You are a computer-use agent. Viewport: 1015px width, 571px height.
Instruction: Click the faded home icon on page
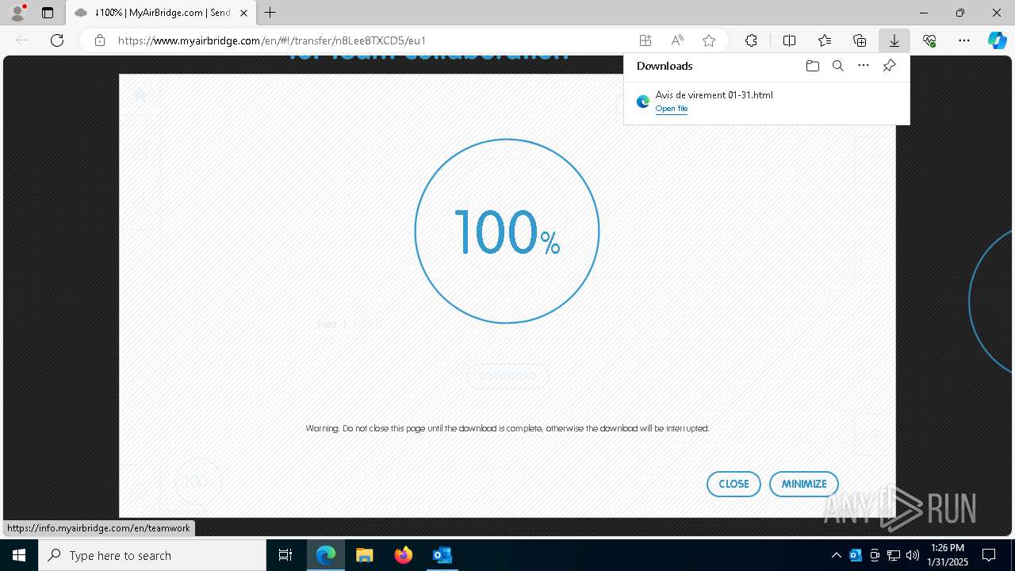coord(140,95)
